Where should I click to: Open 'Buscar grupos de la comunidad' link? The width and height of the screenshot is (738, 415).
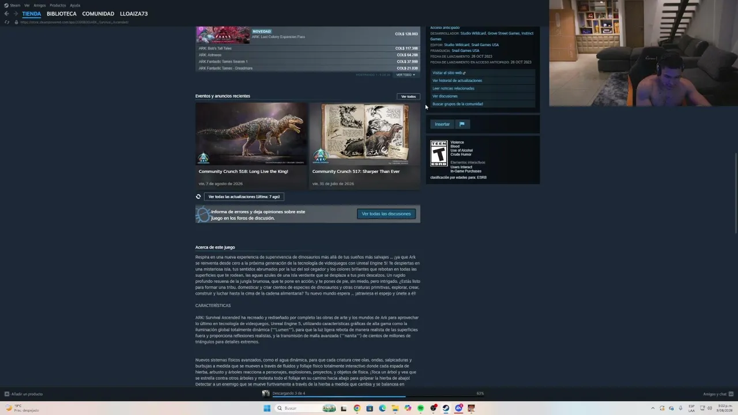click(458, 104)
